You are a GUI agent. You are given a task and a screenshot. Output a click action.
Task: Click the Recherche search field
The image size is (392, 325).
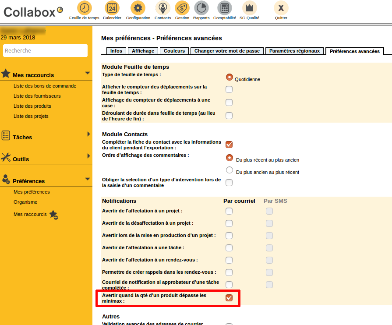(x=46, y=51)
